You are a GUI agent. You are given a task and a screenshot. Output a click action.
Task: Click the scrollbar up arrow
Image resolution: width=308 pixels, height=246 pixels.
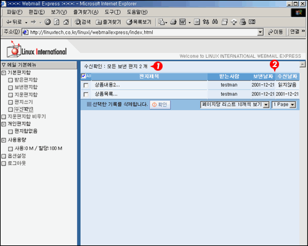302,65
